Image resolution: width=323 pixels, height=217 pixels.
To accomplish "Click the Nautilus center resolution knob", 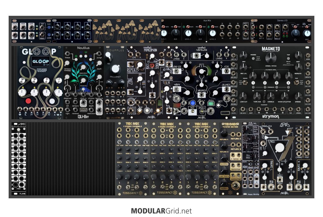I will point(83,67).
